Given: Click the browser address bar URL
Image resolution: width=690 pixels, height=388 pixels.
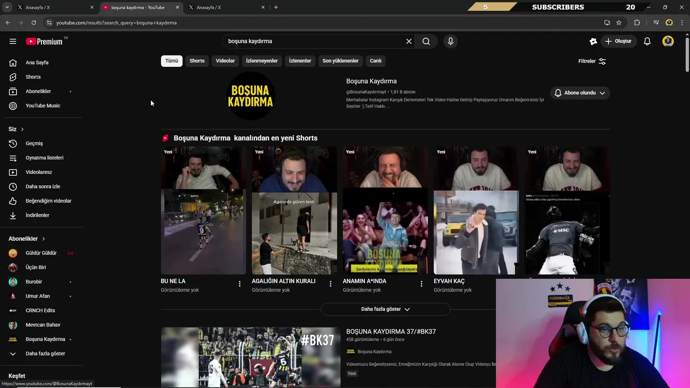Looking at the screenshot, I should pyautogui.click(x=116, y=23).
